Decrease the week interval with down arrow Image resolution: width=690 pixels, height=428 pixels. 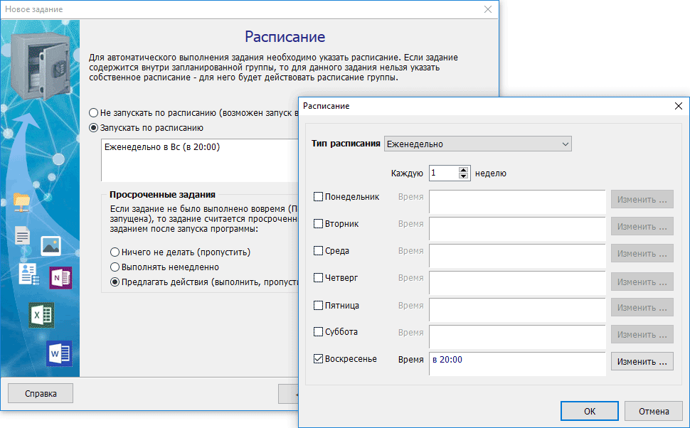click(464, 176)
